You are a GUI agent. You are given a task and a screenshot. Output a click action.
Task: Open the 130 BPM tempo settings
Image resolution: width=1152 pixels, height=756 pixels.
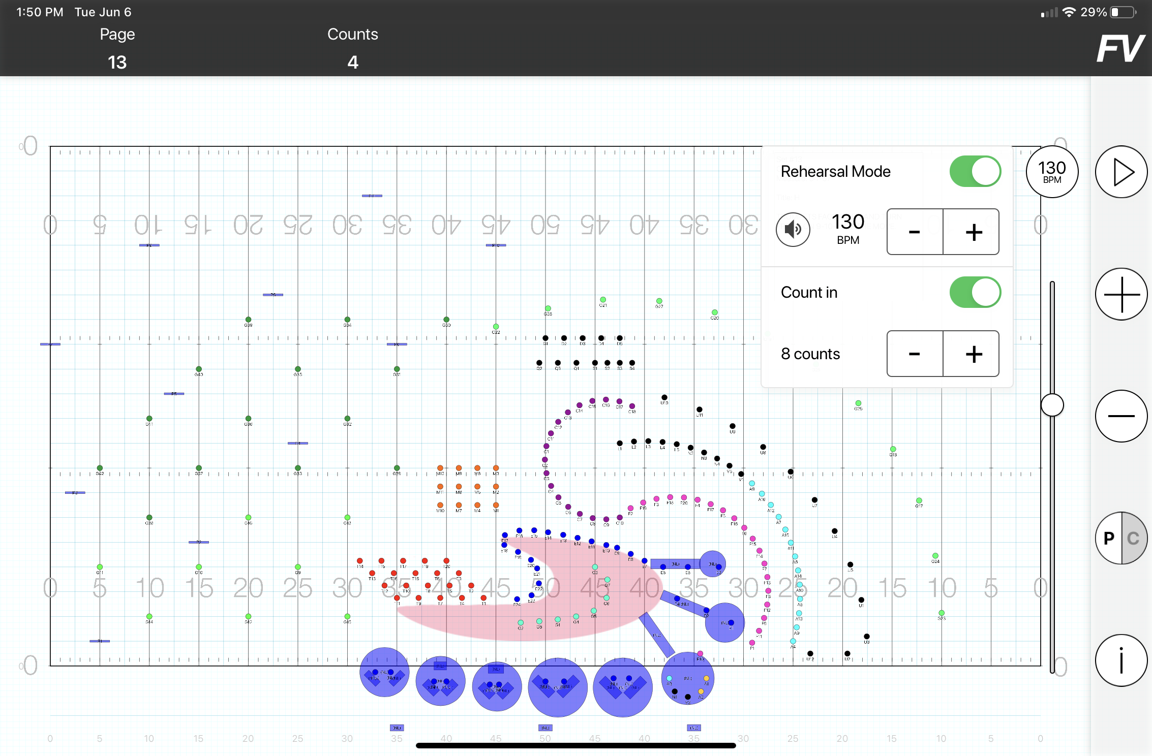(1052, 172)
